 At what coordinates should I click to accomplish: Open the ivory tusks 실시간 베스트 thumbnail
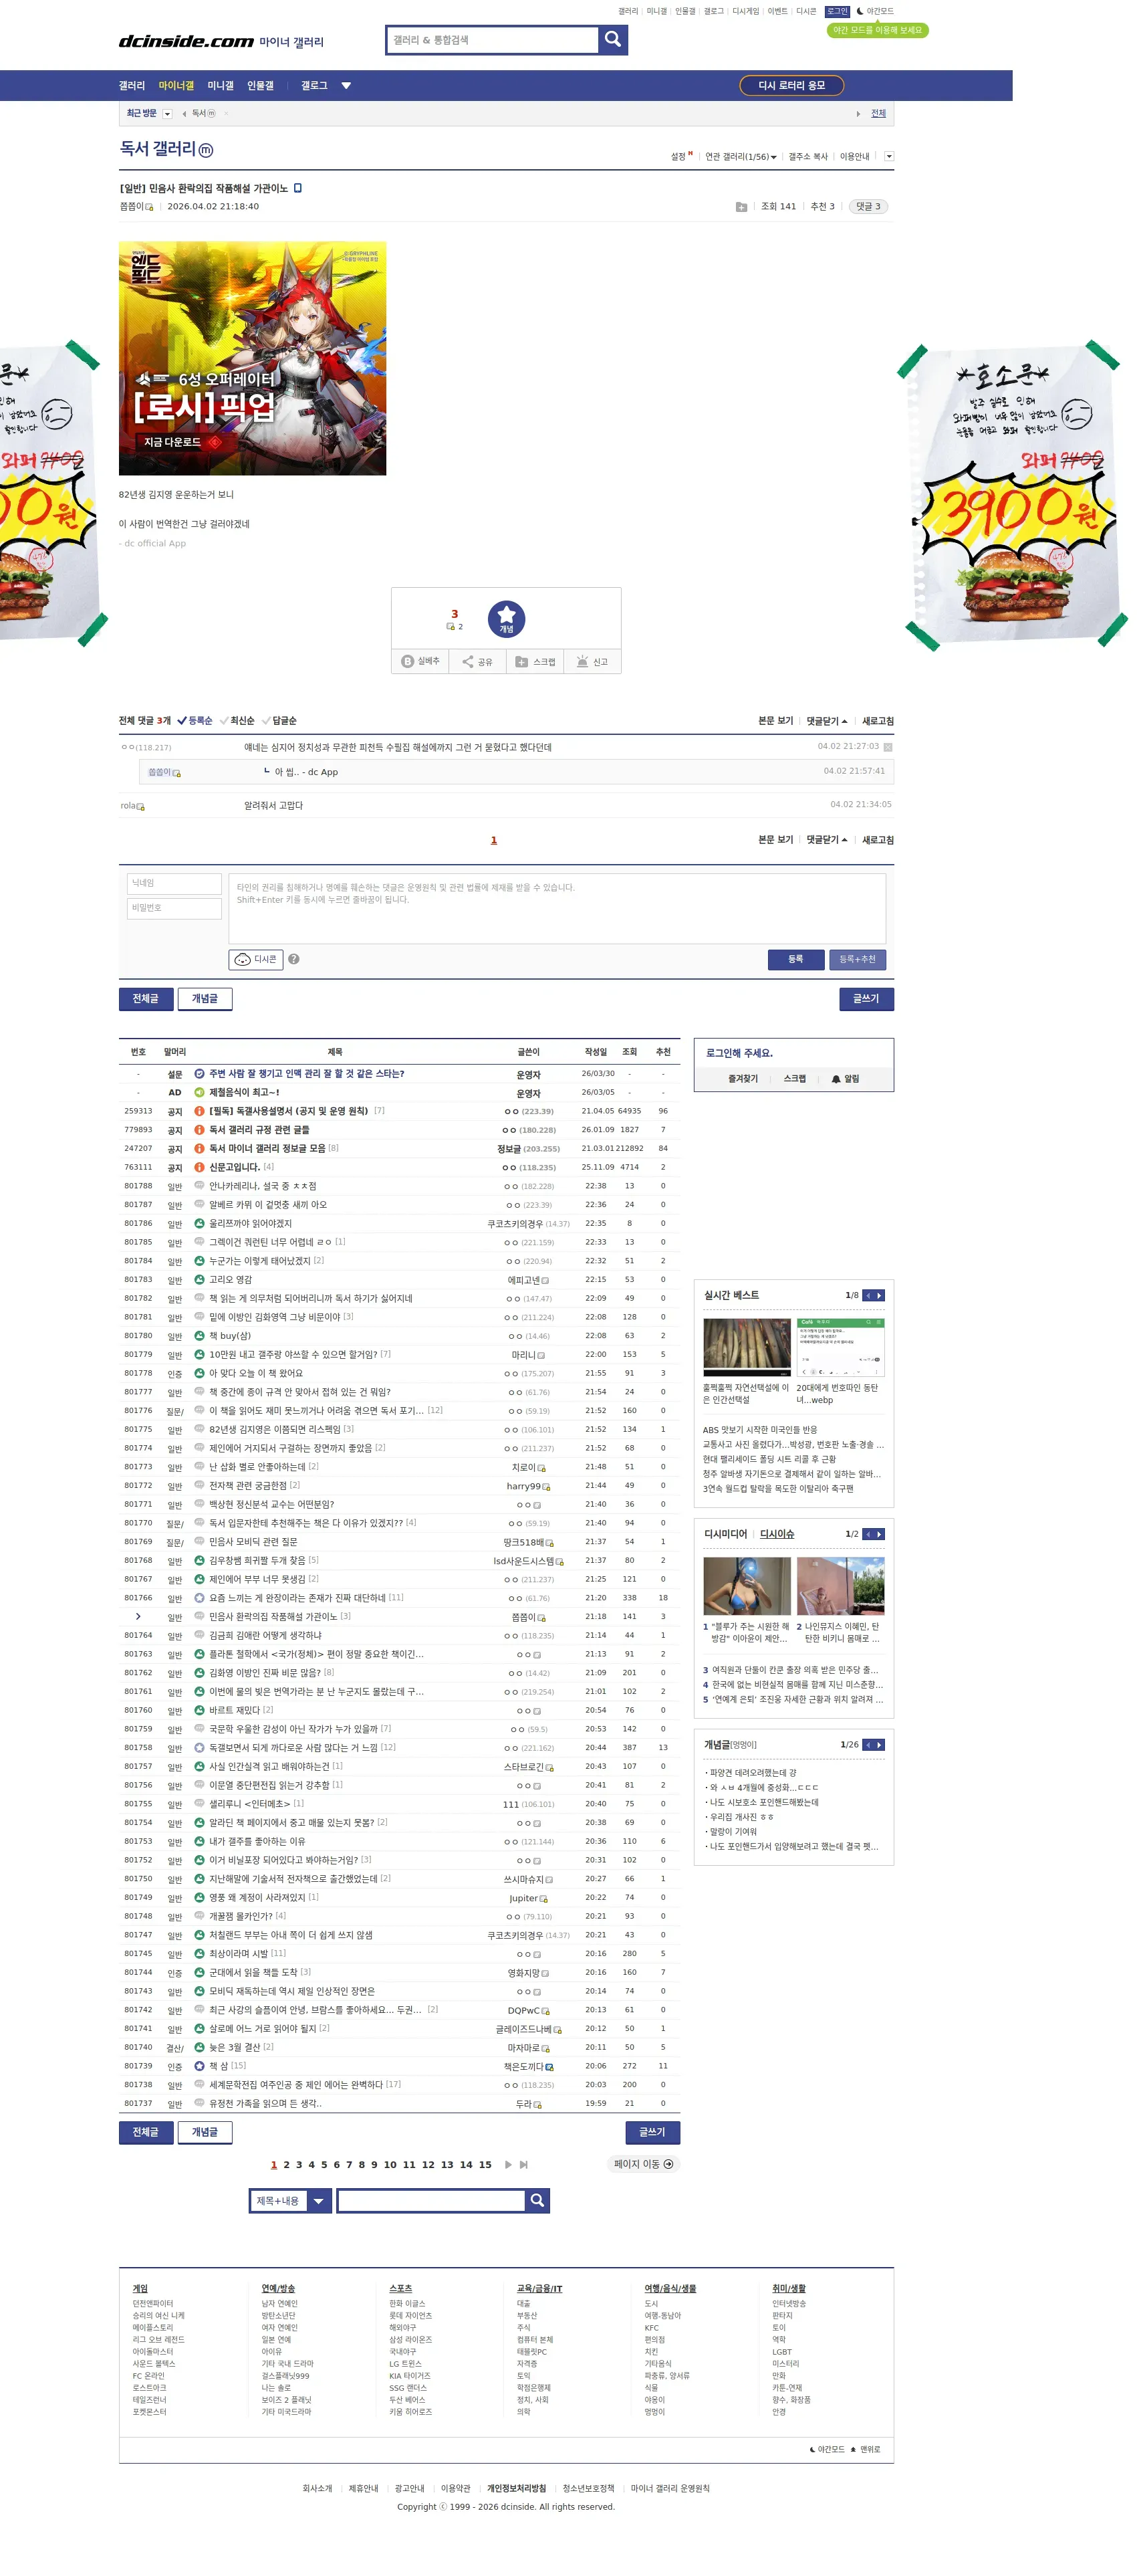(x=747, y=1346)
